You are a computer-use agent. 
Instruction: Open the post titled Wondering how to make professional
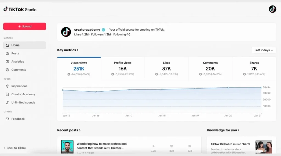[x=102, y=146]
